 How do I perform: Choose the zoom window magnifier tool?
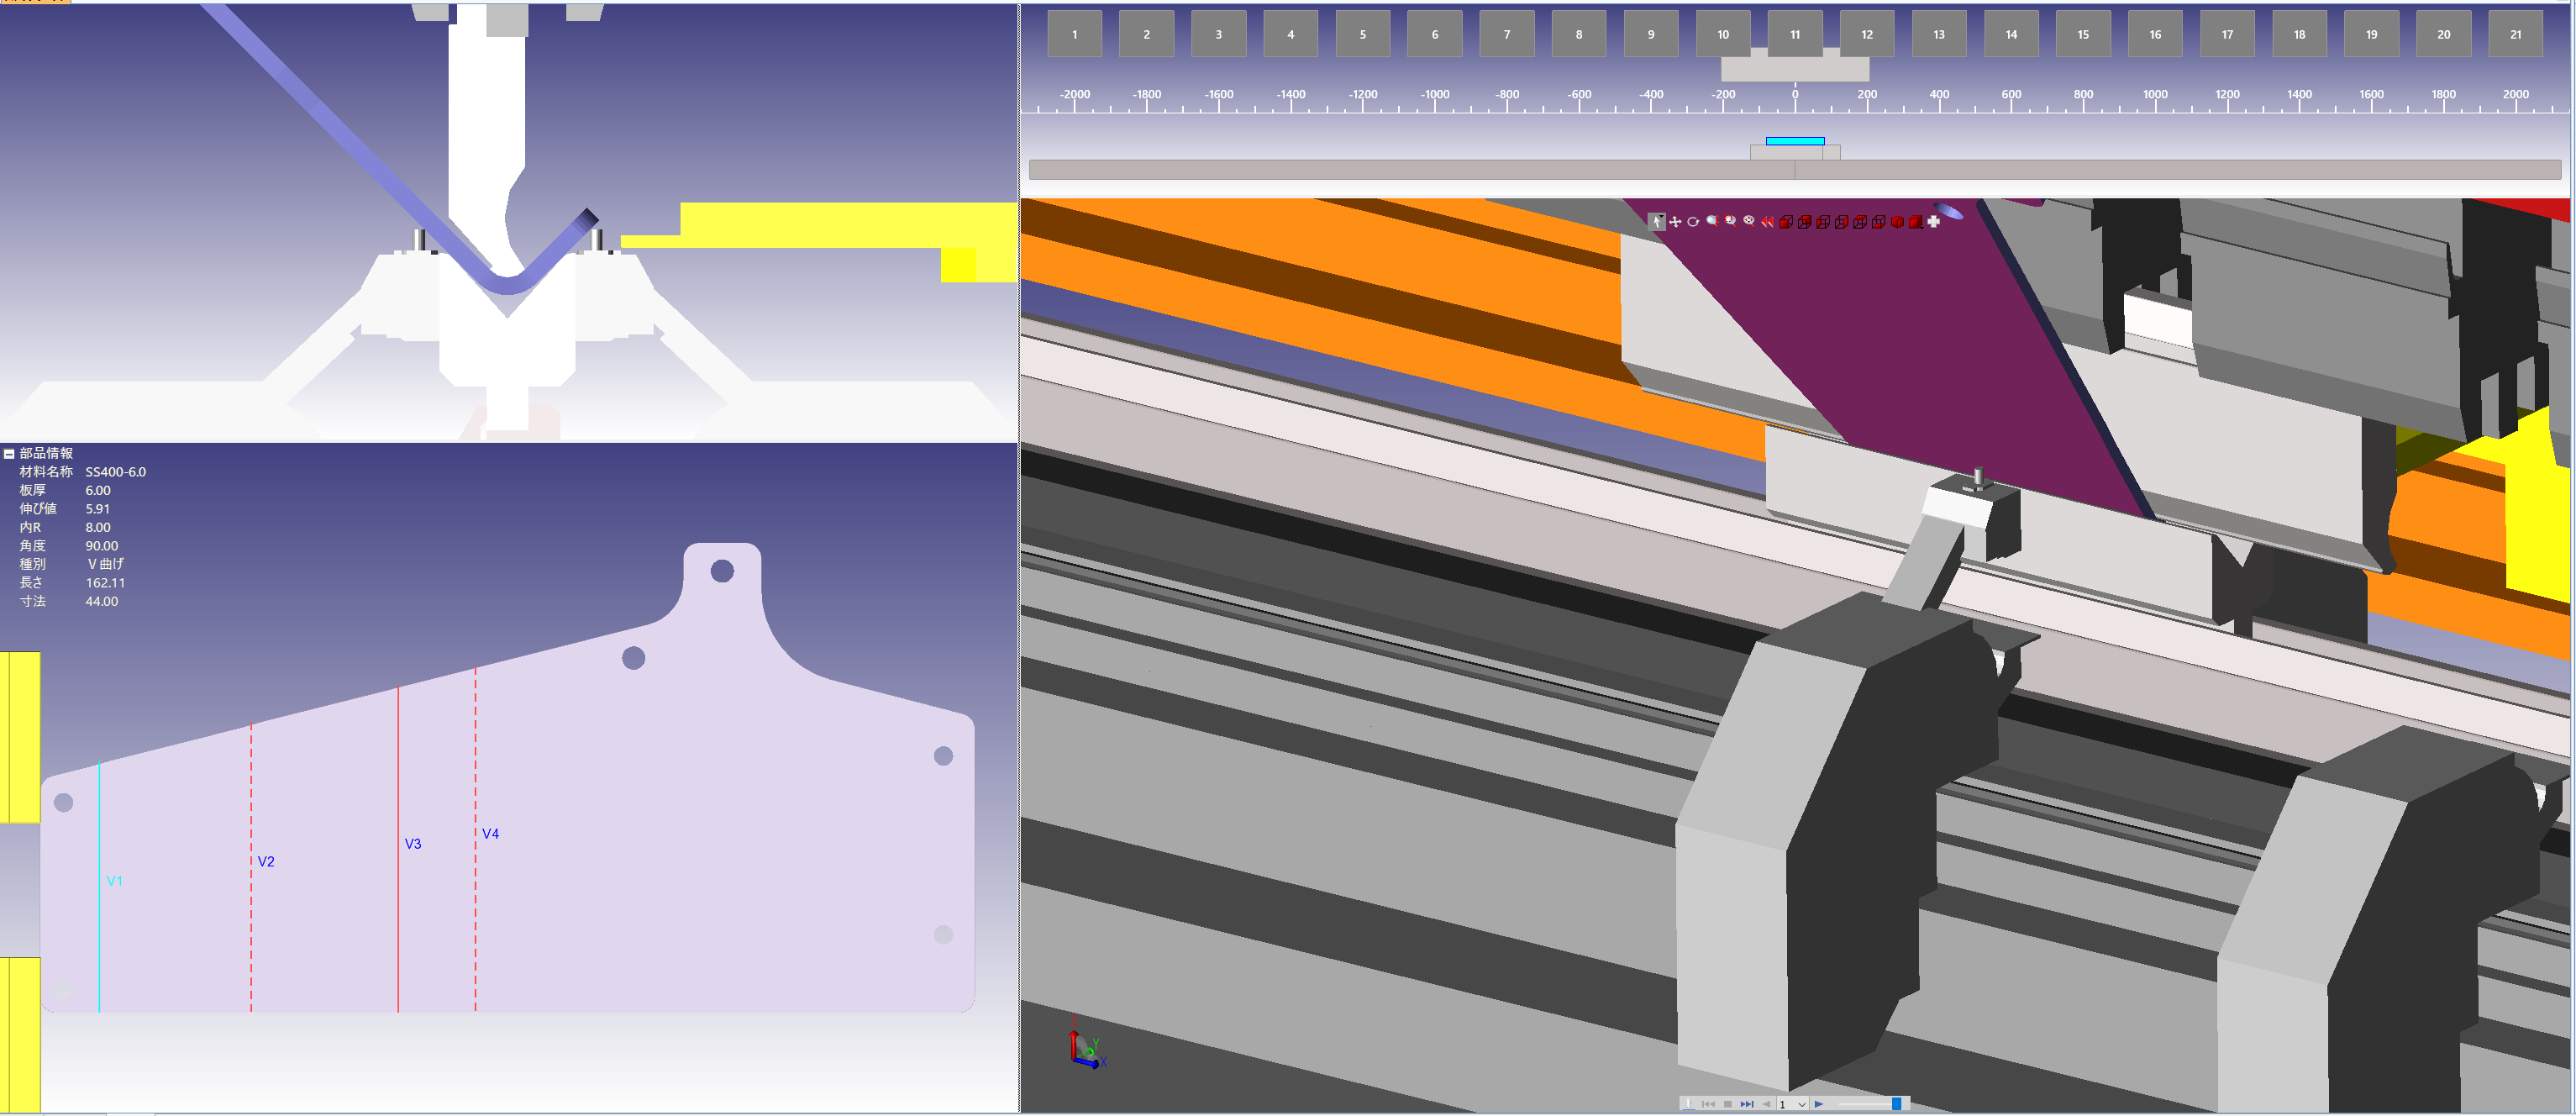[1731, 222]
